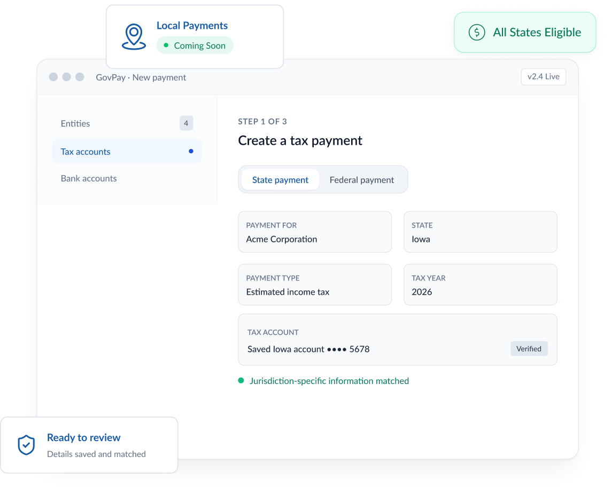
Task: Click the GovPay · New payment window title
Action: pyautogui.click(x=141, y=77)
